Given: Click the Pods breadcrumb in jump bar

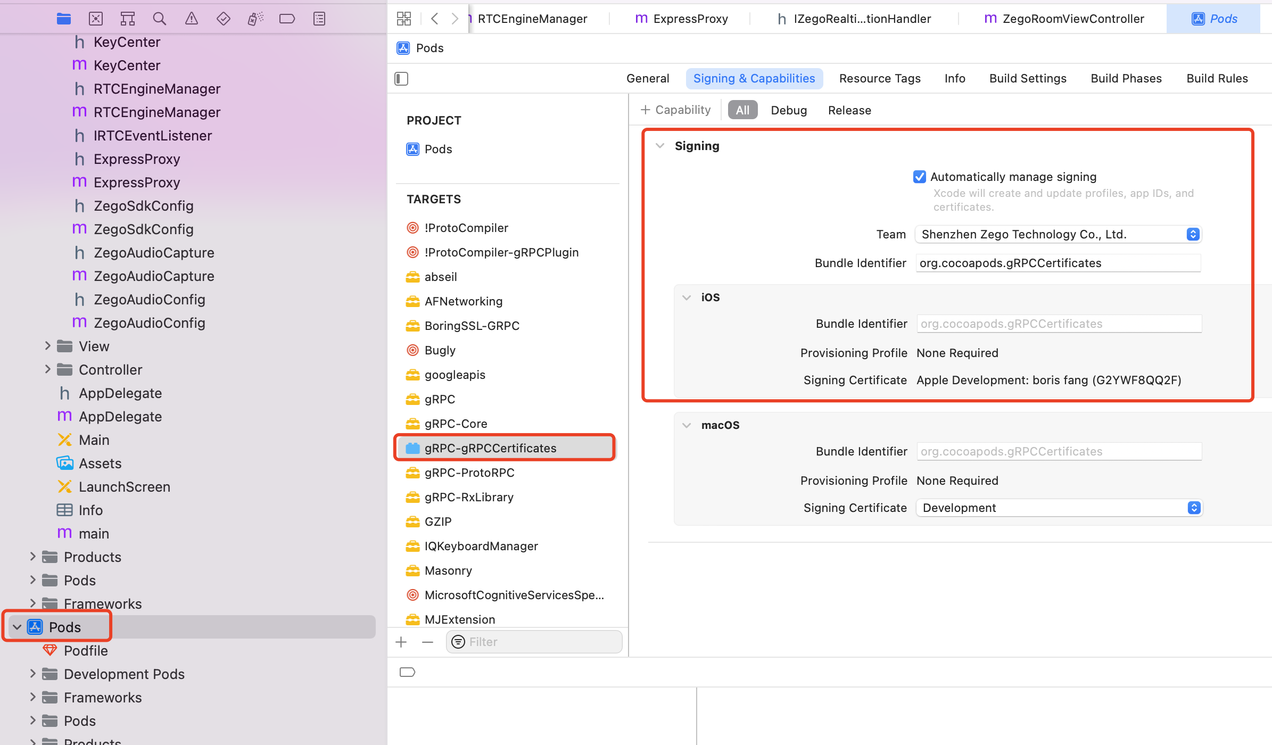Looking at the screenshot, I should (420, 48).
